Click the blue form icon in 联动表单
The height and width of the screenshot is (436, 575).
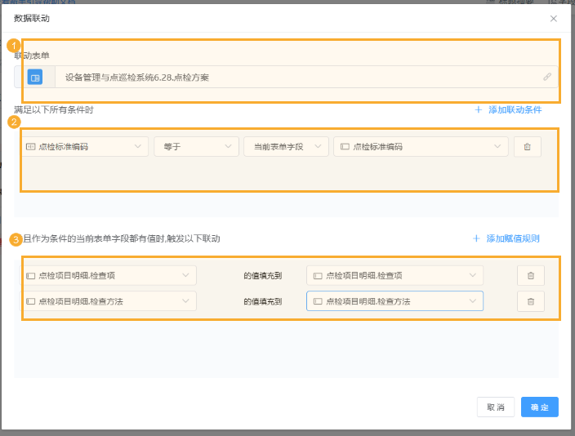35,77
